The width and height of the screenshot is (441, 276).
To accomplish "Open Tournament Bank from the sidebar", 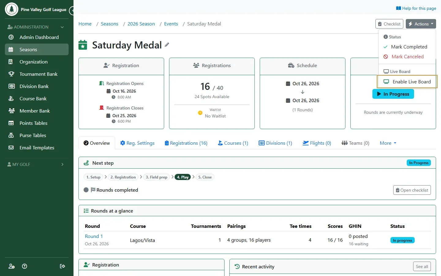I will pos(37,74).
